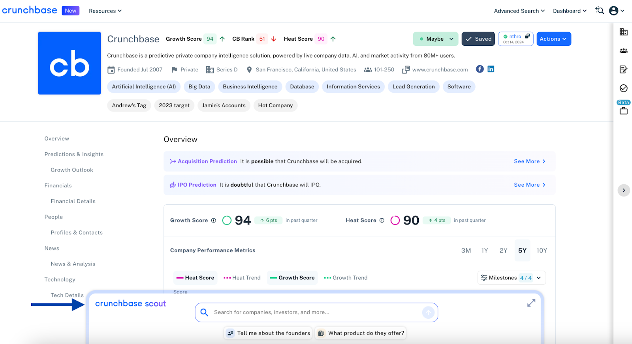Go to Growth Outlook in sidebar
This screenshot has height=344, width=632.
[72, 170]
